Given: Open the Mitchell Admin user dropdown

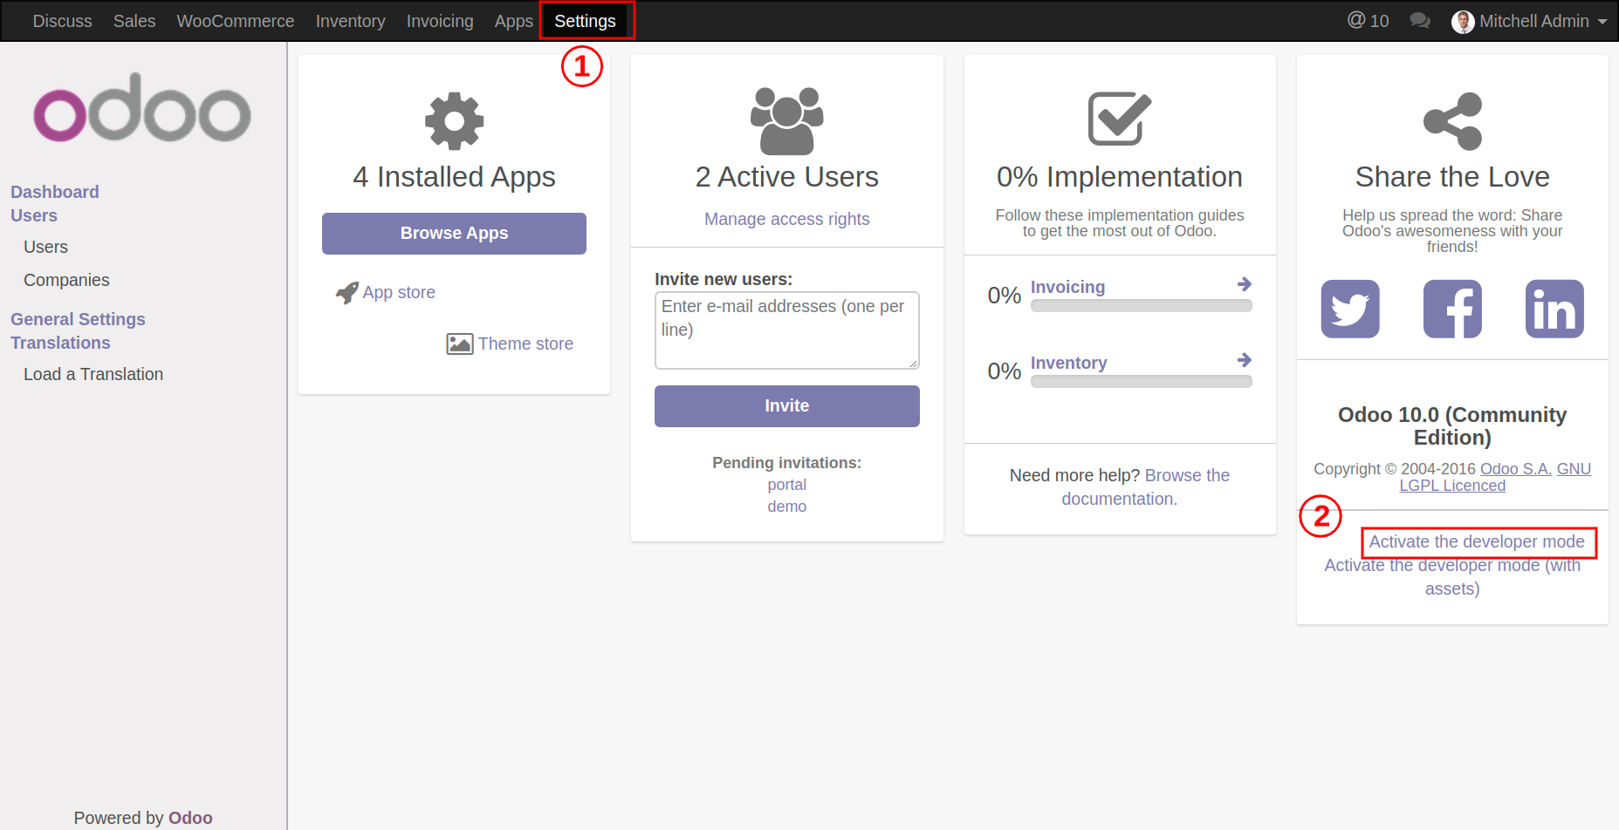Looking at the screenshot, I should (x=1529, y=21).
